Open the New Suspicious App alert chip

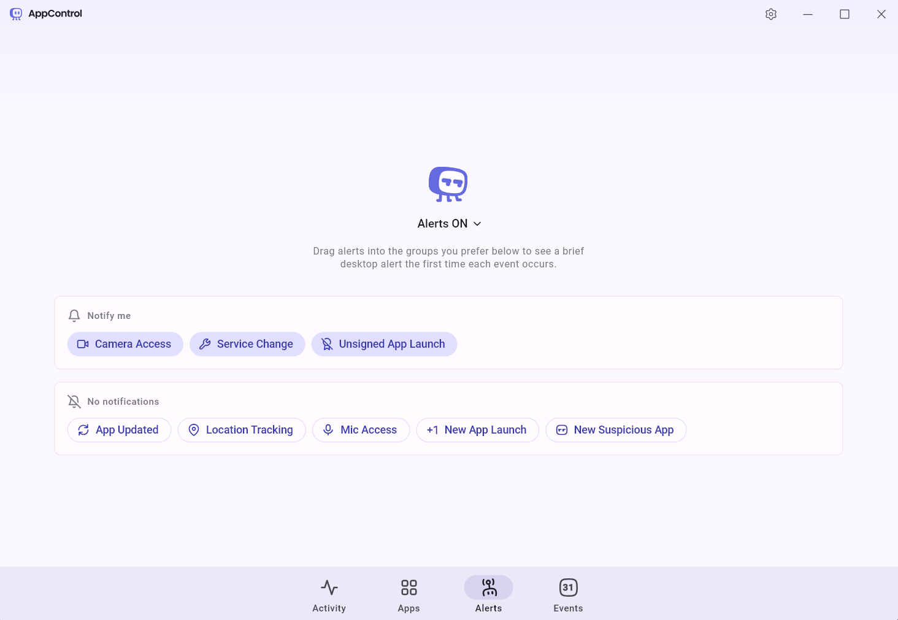(x=616, y=430)
